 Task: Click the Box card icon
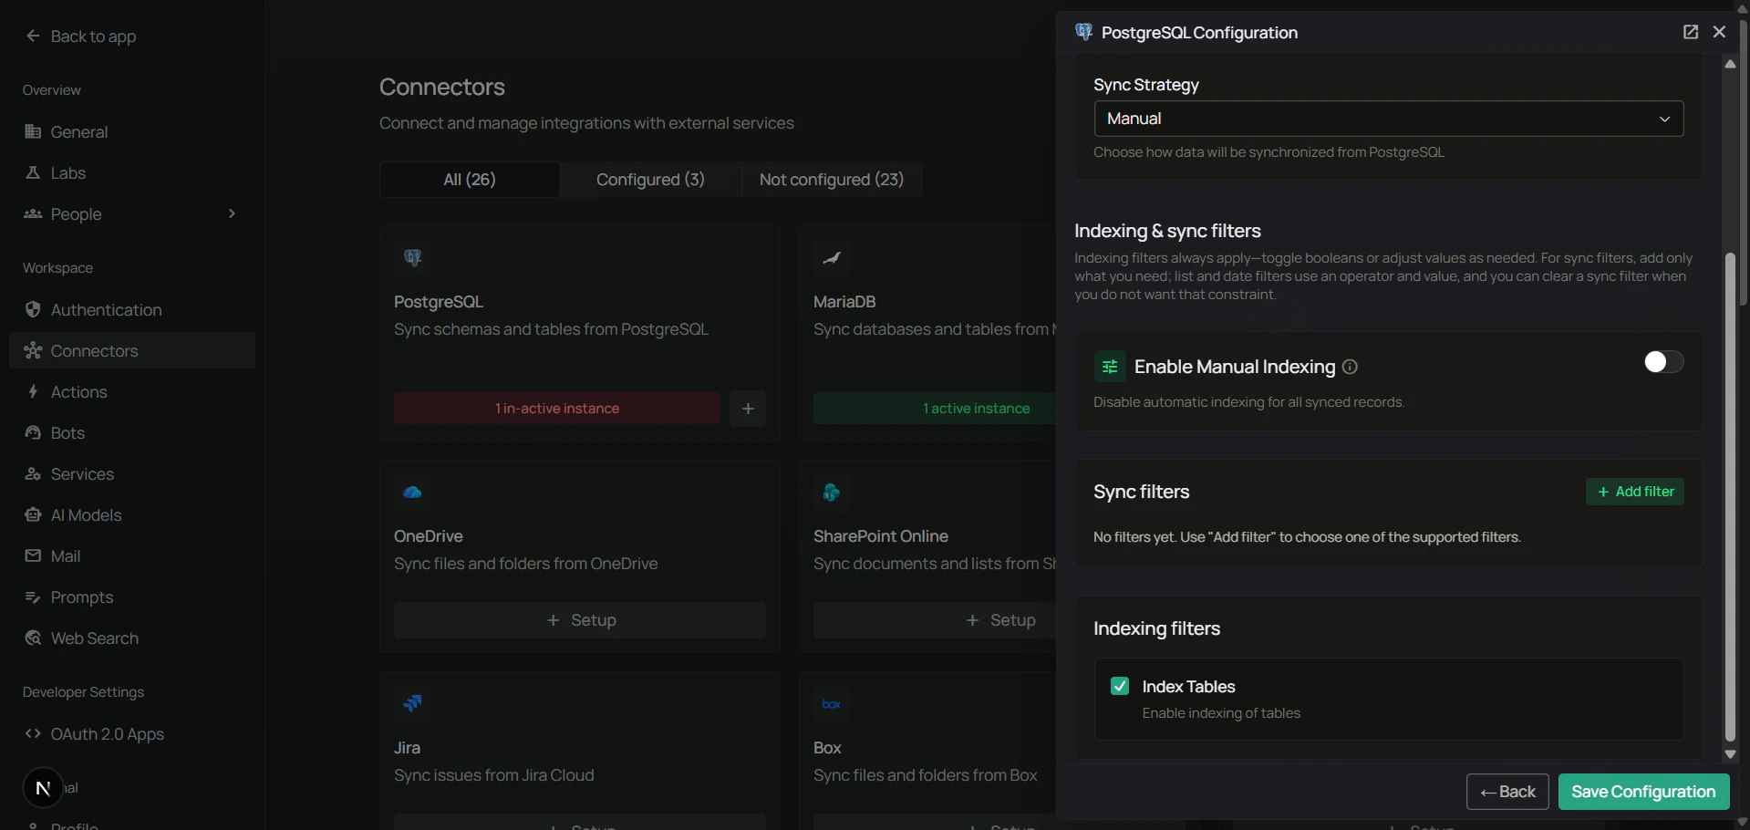832,704
